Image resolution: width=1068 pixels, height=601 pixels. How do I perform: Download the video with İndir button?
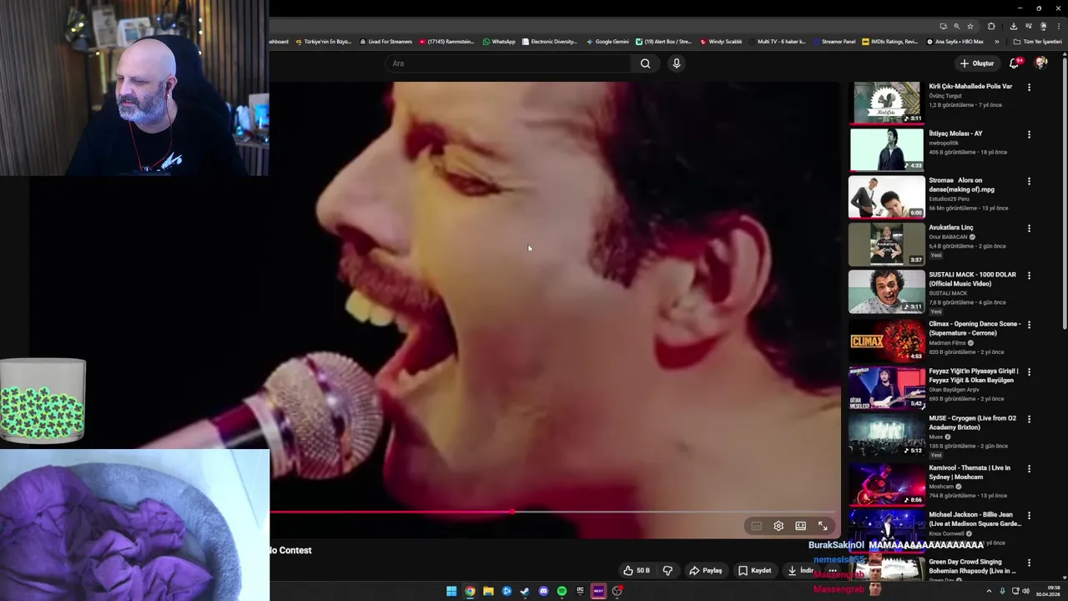(x=800, y=571)
